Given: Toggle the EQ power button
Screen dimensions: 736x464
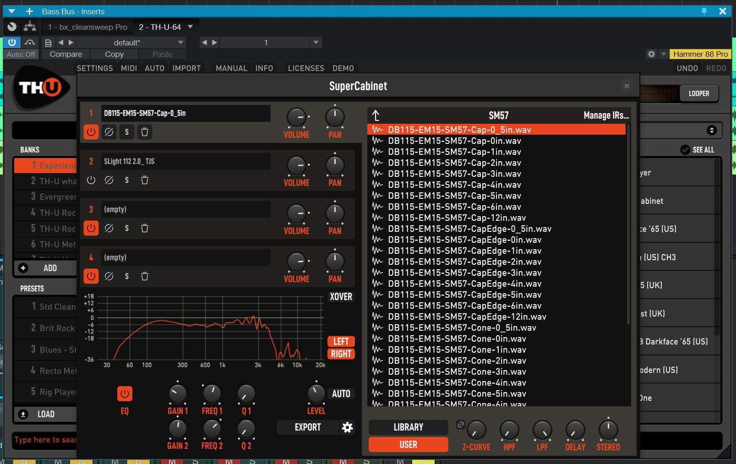Looking at the screenshot, I should pyautogui.click(x=125, y=394).
